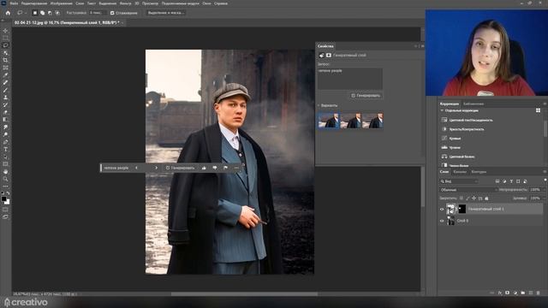Choose New selection mode in options bar
This screenshot has height=308, width=548.
[x=34, y=13]
